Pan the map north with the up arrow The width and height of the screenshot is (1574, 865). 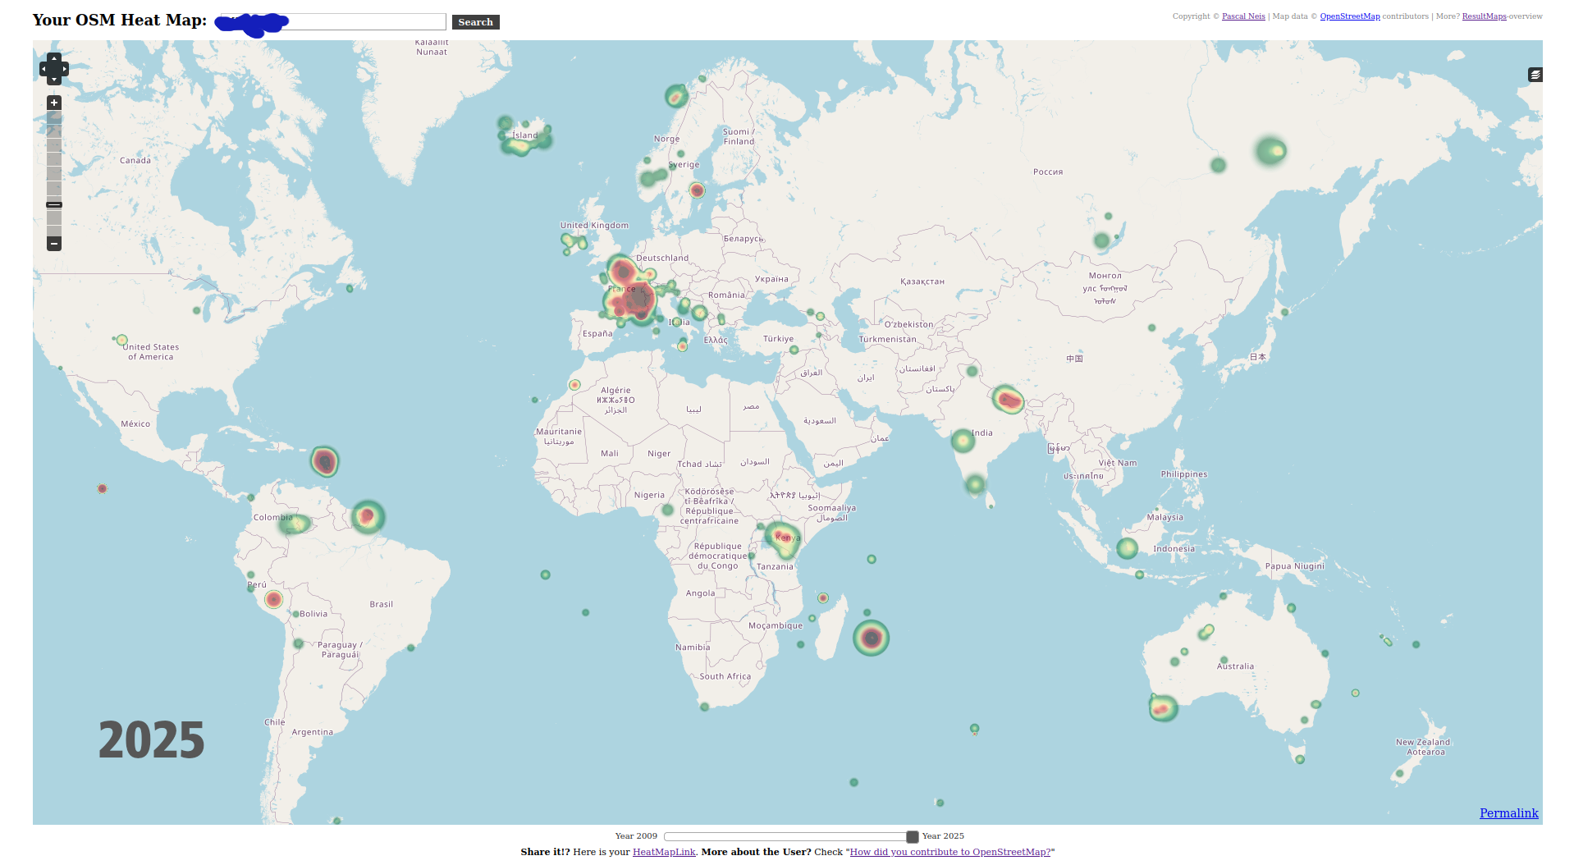point(54,58)
